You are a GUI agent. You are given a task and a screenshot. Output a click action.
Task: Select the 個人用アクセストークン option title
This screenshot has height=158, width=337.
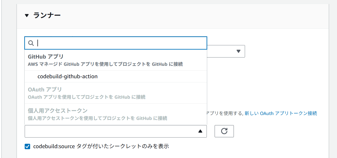(57, 111)
